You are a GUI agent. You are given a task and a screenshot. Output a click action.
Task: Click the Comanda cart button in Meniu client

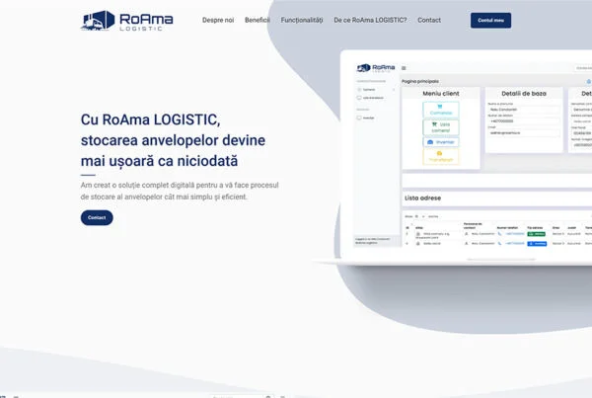click(441, 110)
